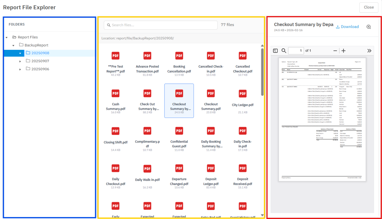The image size is (382, 219).
Task: Collapse the BackupReport folder
Action: [x=13, y=45]
